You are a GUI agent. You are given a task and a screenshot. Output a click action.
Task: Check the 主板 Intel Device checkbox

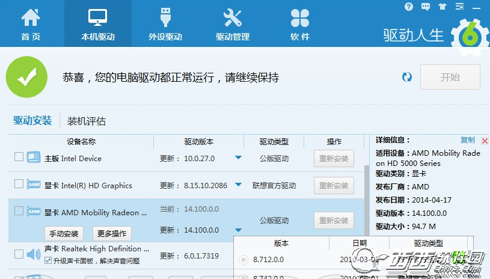click(19, 156)
